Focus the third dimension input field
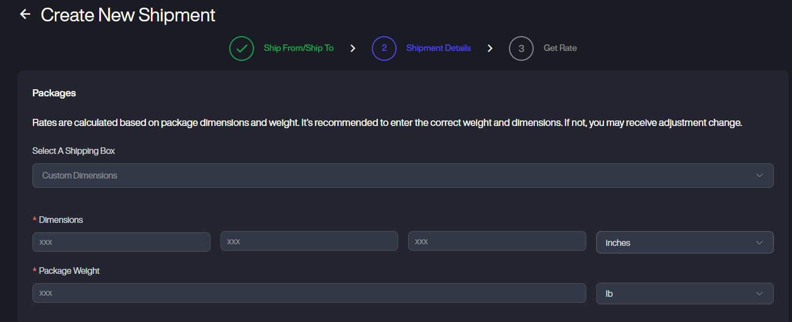 coord(497,241)
